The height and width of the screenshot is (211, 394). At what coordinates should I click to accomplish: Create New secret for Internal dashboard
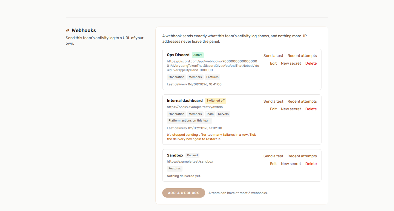[291, 109]
